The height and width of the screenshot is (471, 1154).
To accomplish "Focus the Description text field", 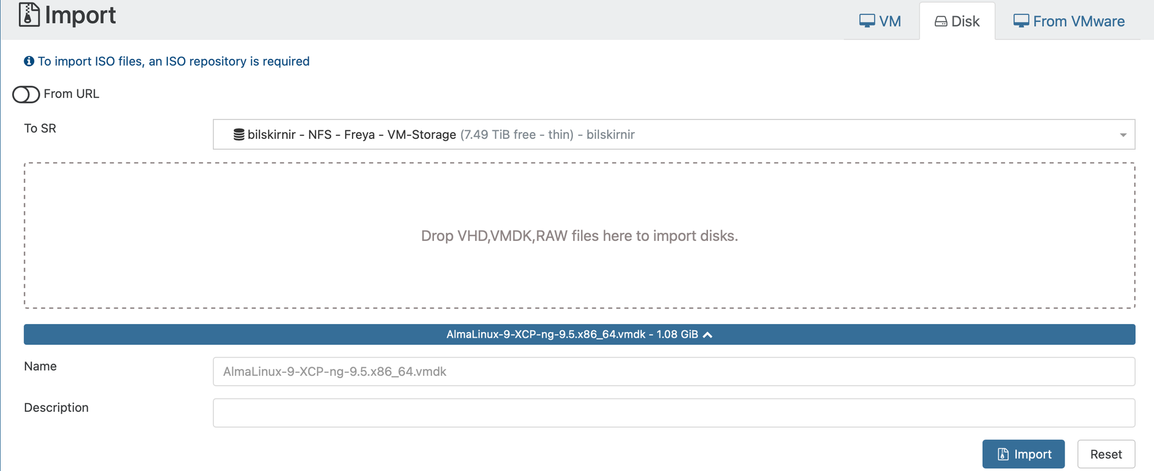I will [x=673, y=413].
